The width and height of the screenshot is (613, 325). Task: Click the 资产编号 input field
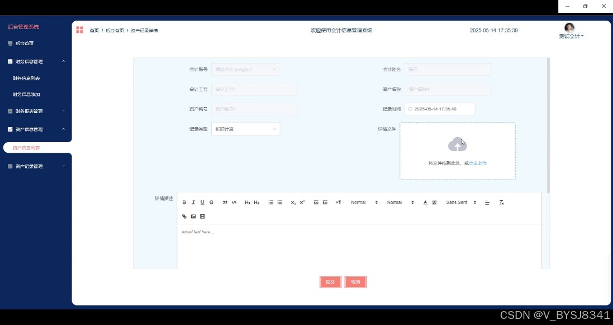click(x=254, y=109)
